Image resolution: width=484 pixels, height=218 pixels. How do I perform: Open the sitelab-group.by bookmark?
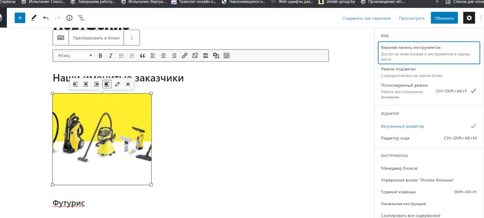click(337, 2)
